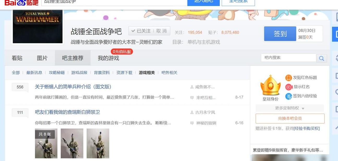Click the golden crown 皇冠身份 icon
The width and height of the screenshot is (338, 161).
click(270, 85)
